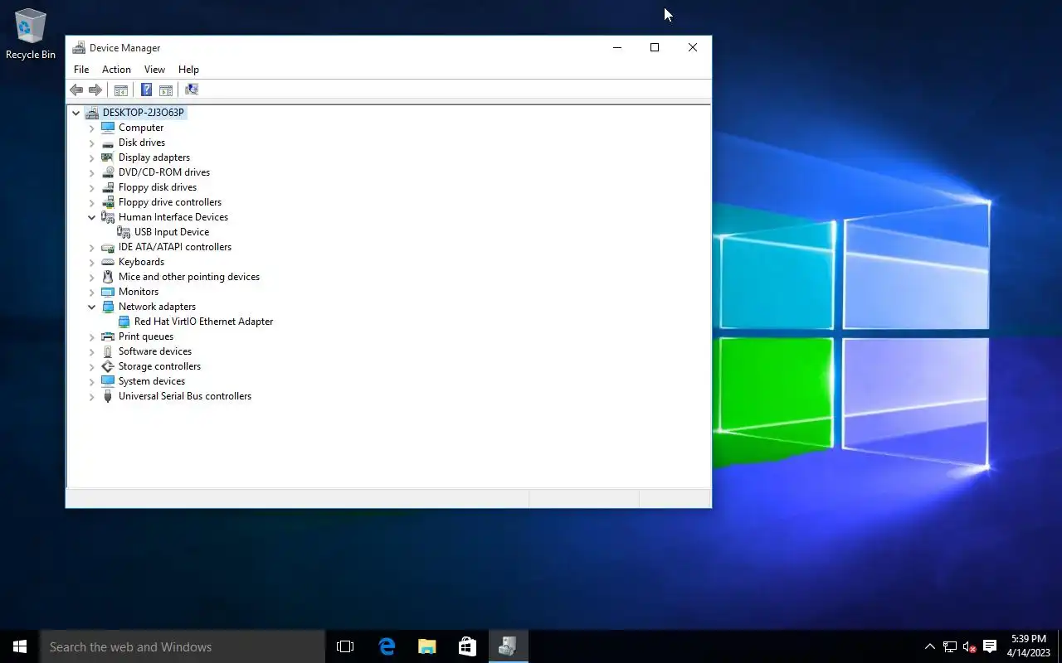Select the Storage controllers label

tap(159, 366)
